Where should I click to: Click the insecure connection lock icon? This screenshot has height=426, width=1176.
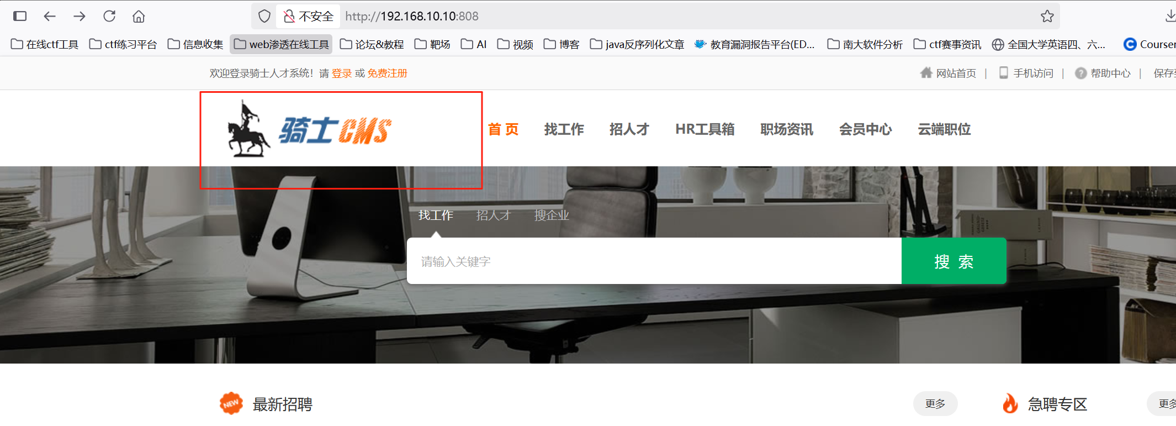tap(289, 16)
